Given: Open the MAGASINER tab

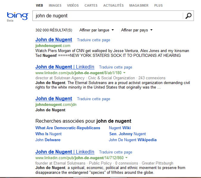Looking at the screenshot, I should pyautogui.click(x=139, y=5).
